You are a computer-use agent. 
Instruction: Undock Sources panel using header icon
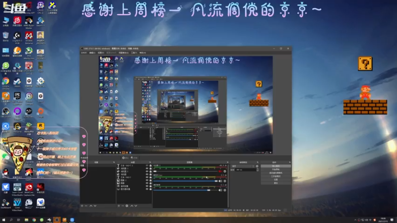[150, 163]
